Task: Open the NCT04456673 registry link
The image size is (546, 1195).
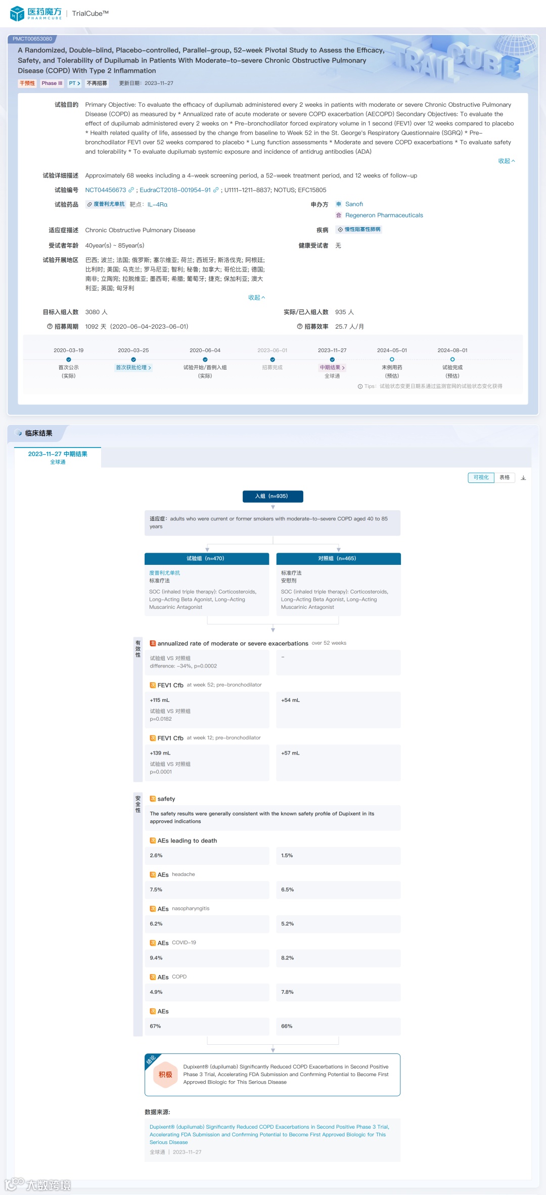Action: tap(106, 190)
